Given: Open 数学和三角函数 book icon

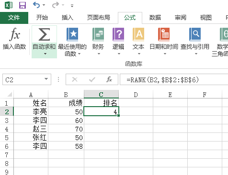Looking at the screenshot, I should pos(224,34).
